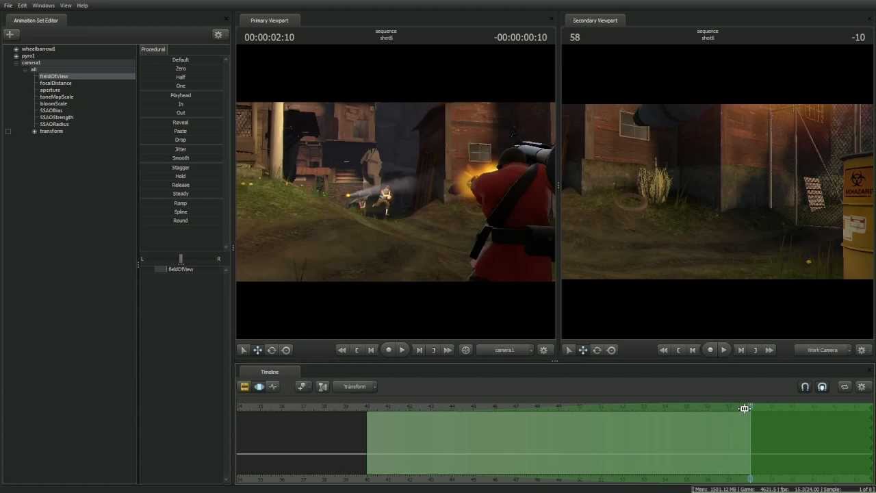The image size is (876, 493).
Task: Select the aperture control
Action: [50, 90]
